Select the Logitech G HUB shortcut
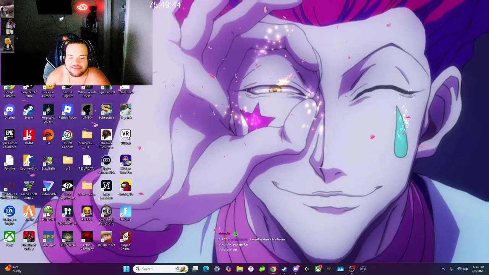Screen dimensions: 489x275 [x=29, y=92]
